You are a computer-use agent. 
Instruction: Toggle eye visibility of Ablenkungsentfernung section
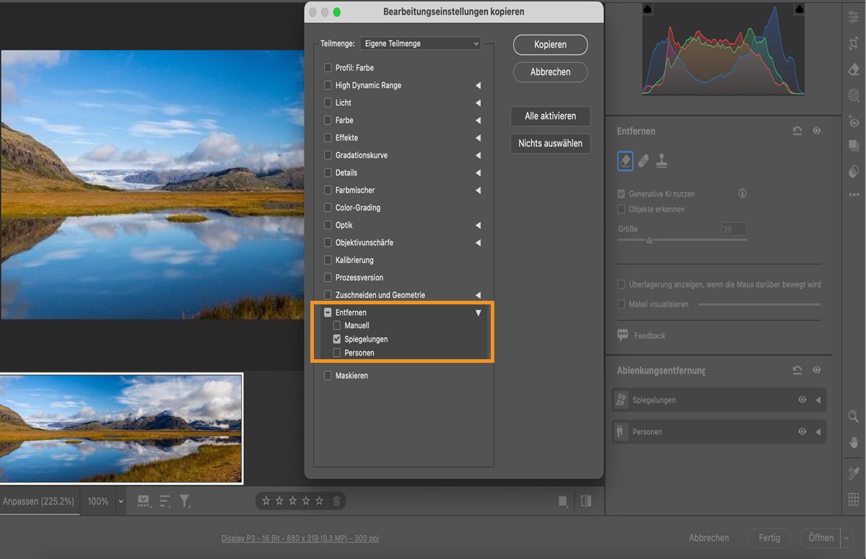(x=817, y=370)
